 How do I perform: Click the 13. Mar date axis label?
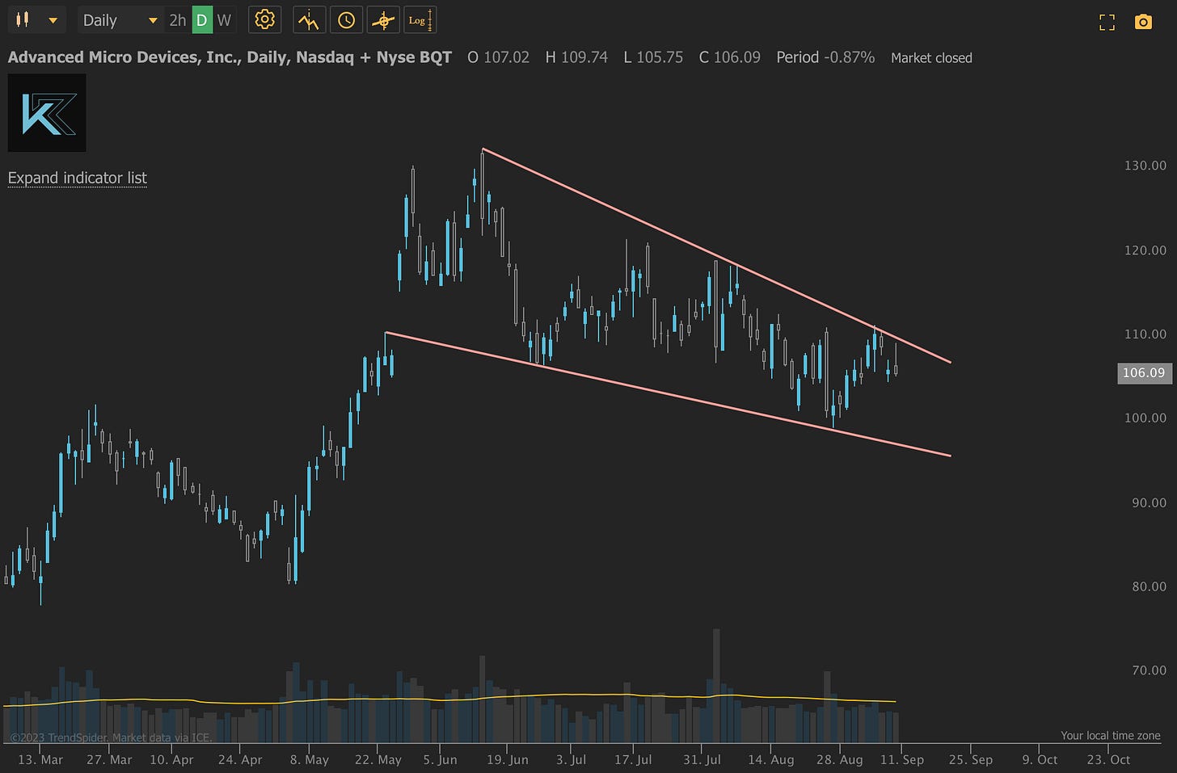40,759
